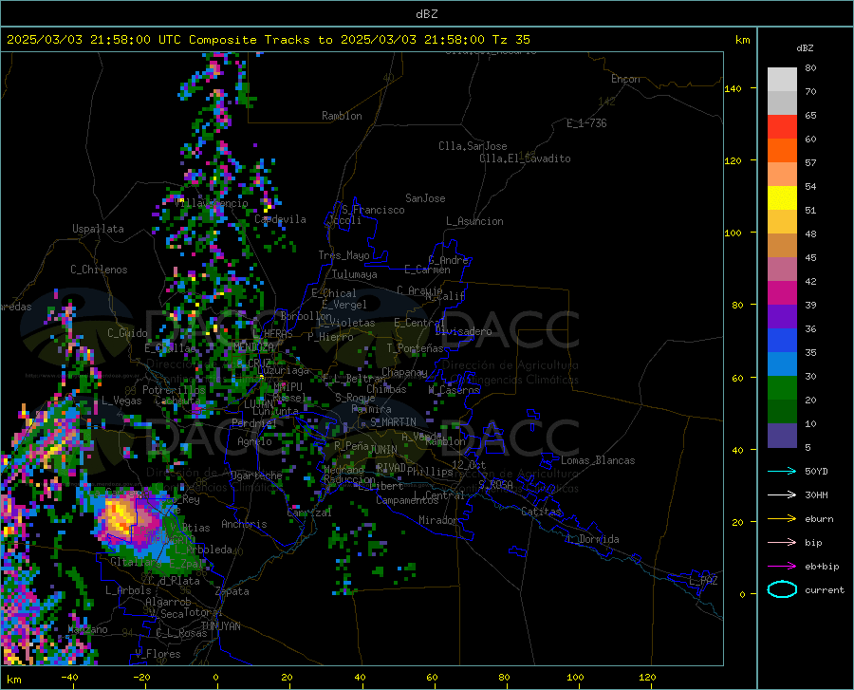Click the L_Asuncion map label

474,221
